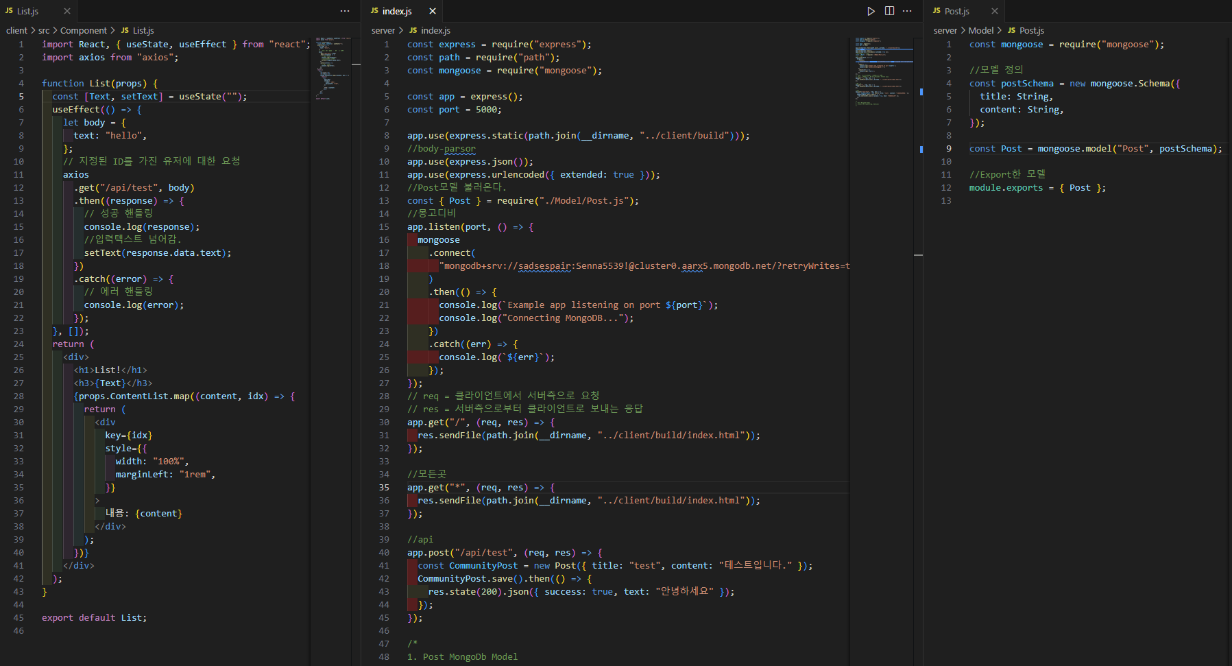Open the Model breadcrumb folder
The width and height of the screenshot is (1232, 666).
[x=981, y=31]
